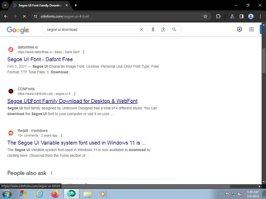Viewport: 266px width, 199px height.
Task: Close the Segoe UI Font Family tab
Action: [x=66, y=5]
